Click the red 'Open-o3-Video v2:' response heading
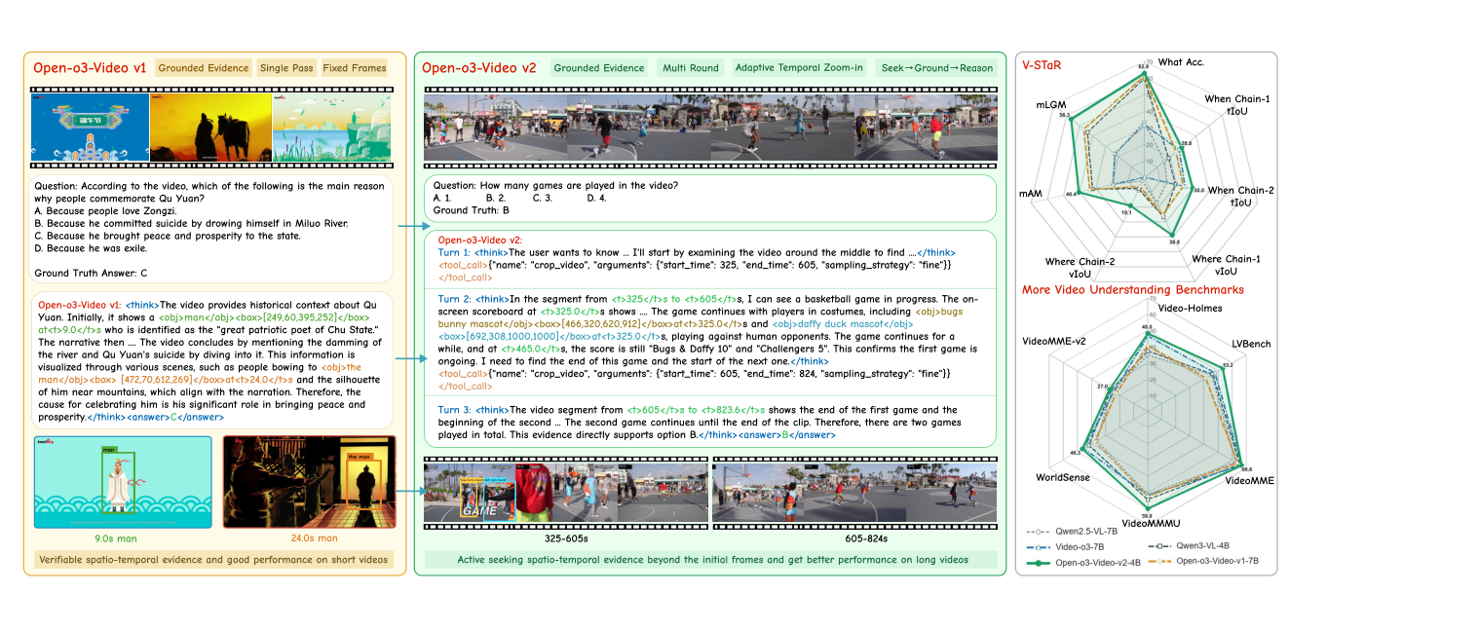 [x=480, y=239]
